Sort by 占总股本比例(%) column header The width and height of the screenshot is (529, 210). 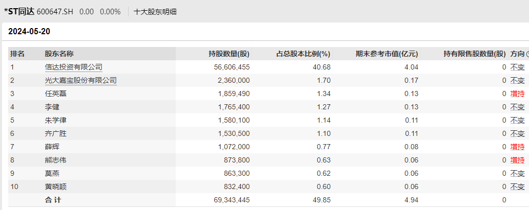point(303,54)
